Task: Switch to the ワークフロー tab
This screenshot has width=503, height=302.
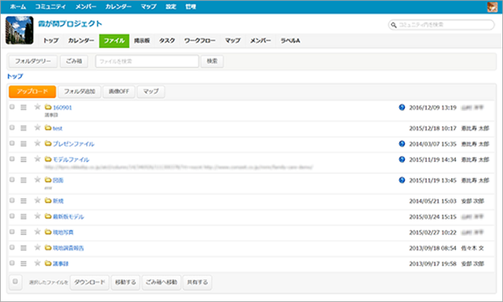Action: click(200, 40)
